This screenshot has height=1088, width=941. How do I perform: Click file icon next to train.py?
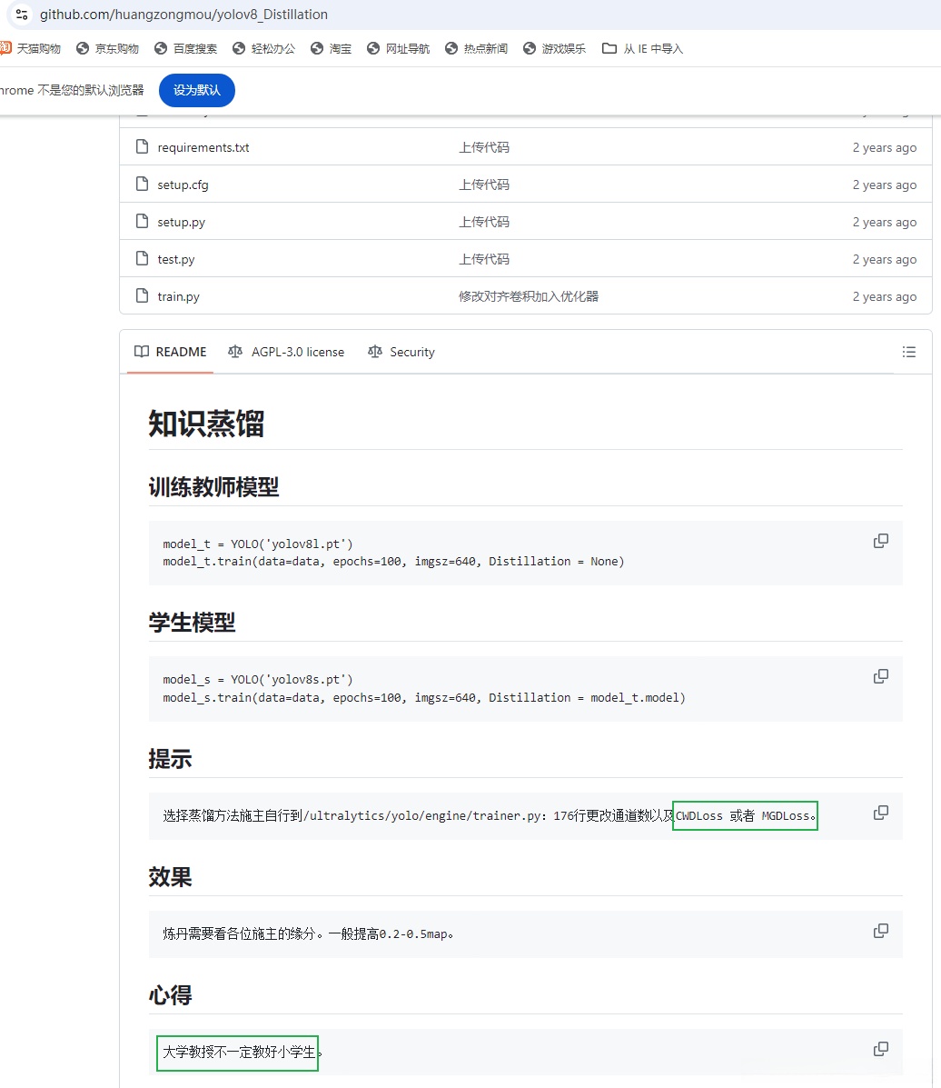(143, 295)
